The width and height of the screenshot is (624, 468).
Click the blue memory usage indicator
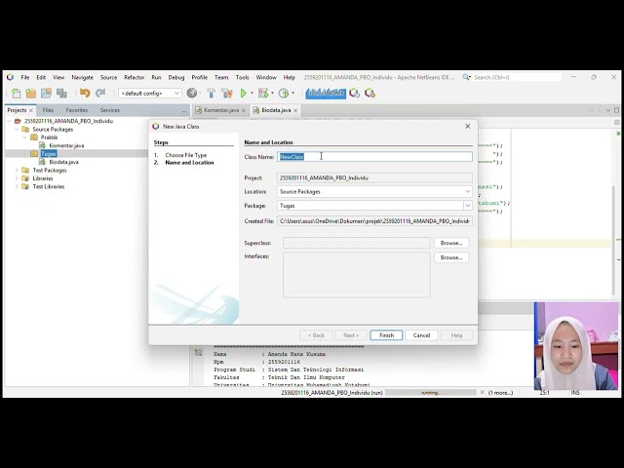pos(326,94)
